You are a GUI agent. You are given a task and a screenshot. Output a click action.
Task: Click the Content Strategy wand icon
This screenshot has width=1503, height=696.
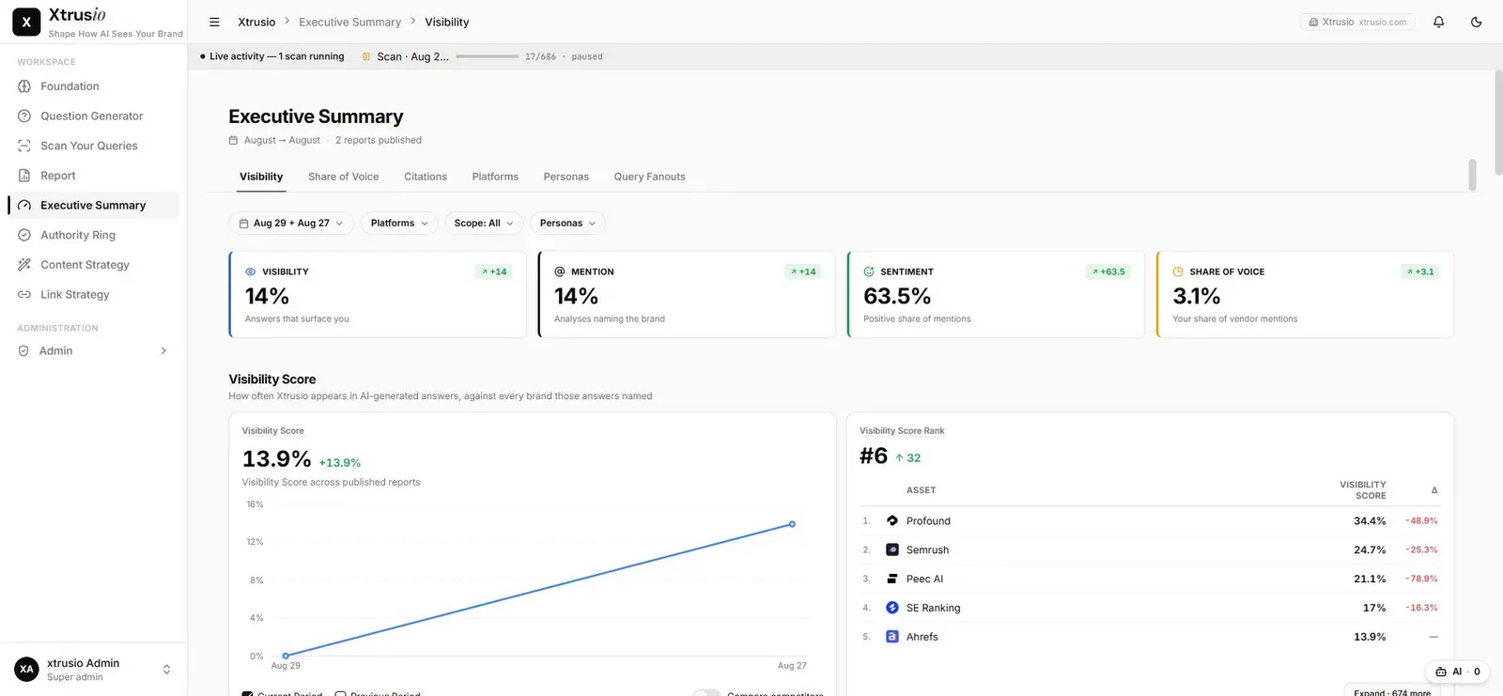tap(24, 265)
